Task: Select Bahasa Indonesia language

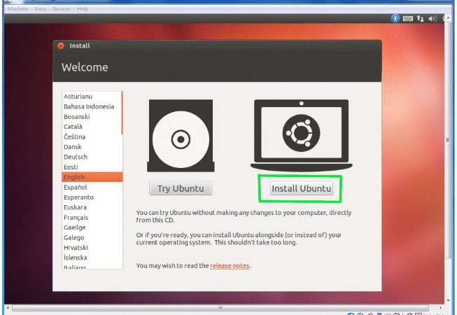Action: pyautogui.click(x=92, y=106)
